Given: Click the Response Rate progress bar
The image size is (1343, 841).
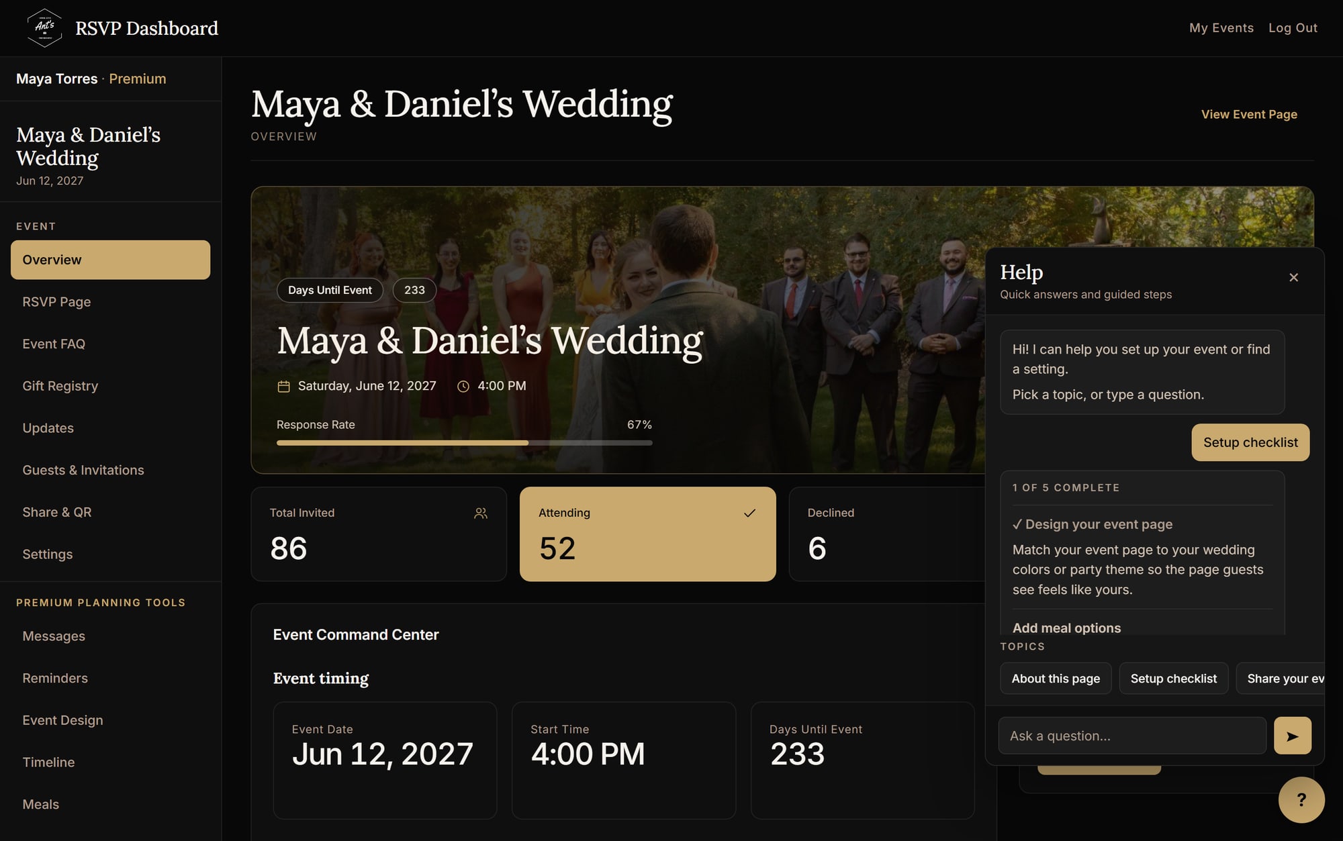Looking at the screenshot, I should point(465,443).
